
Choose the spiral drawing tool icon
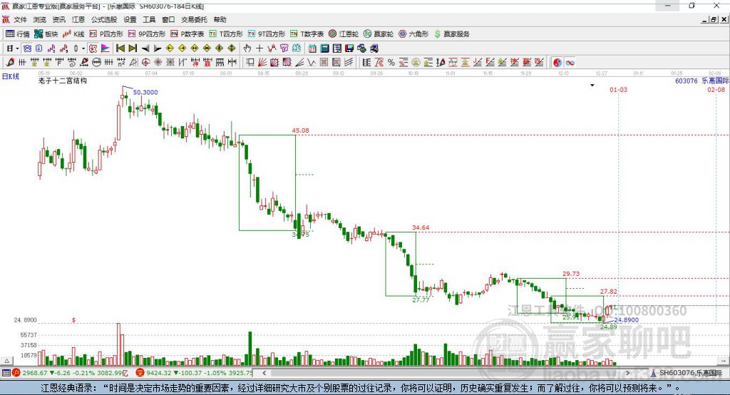pos(71,62)
